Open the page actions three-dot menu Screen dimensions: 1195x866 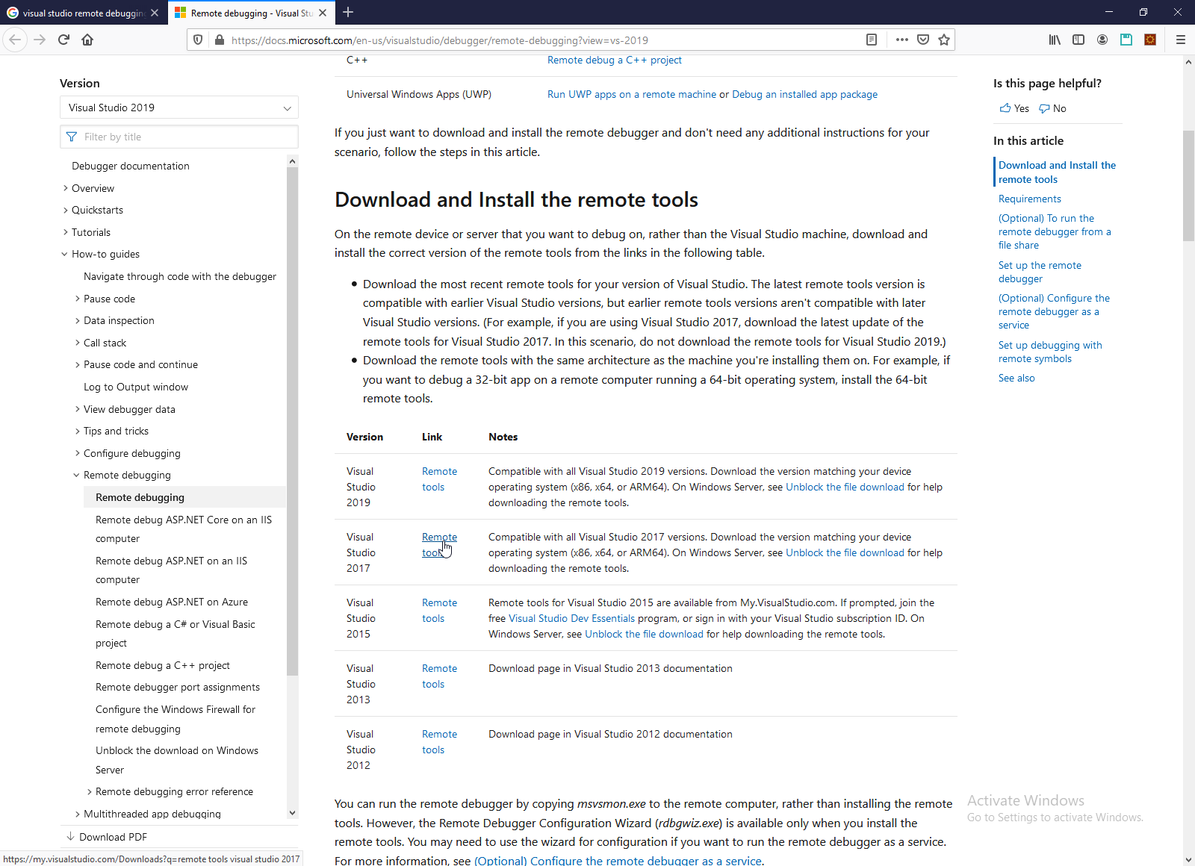902,40
